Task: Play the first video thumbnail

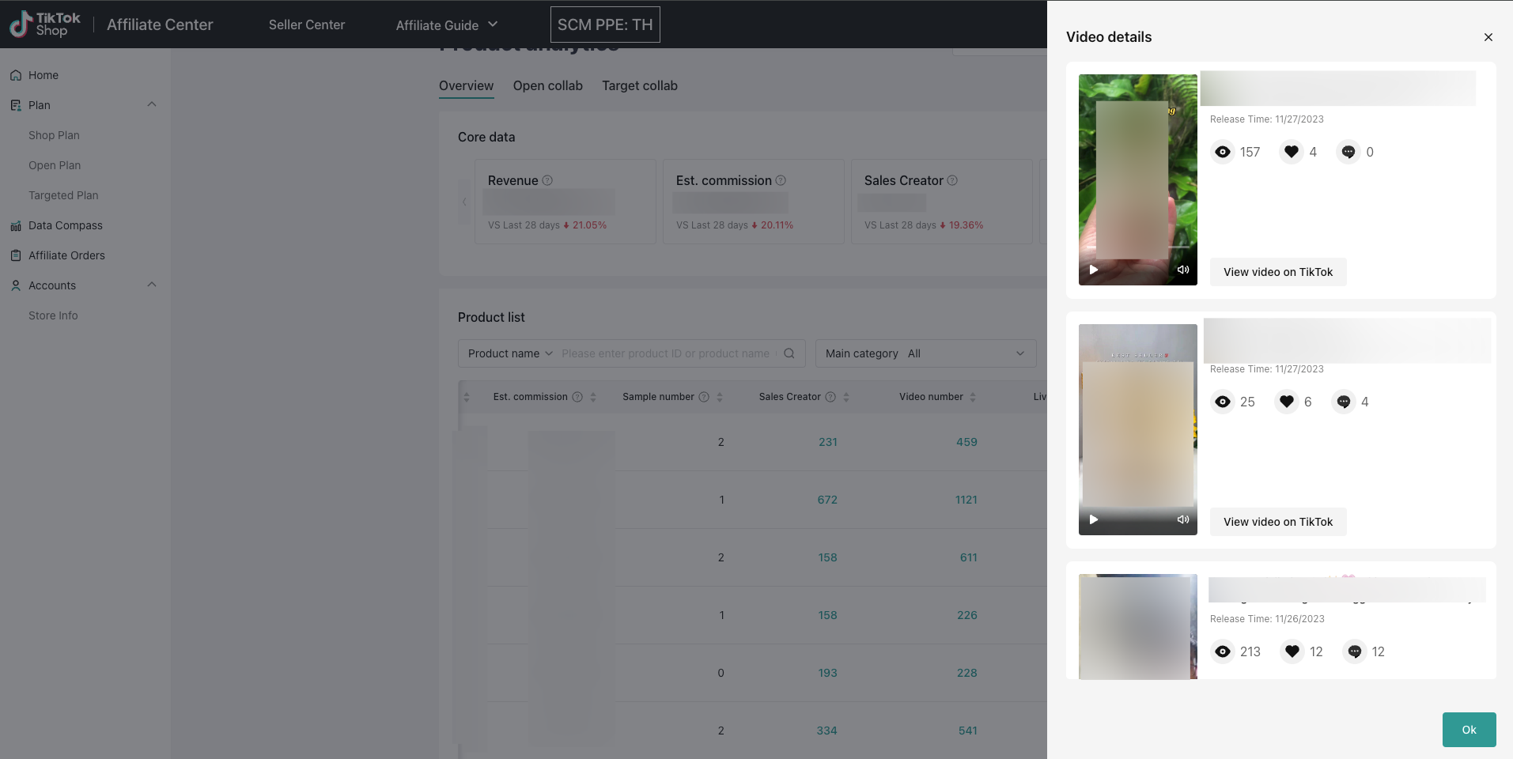Action: pos(1094,270)
